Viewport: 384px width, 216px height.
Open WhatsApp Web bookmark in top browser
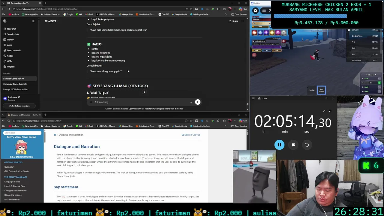tap(30, 14)
